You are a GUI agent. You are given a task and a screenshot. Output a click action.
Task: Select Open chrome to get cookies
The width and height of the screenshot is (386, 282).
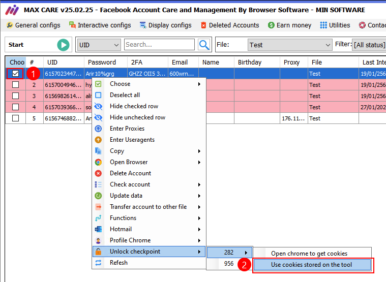click(312, 254)
